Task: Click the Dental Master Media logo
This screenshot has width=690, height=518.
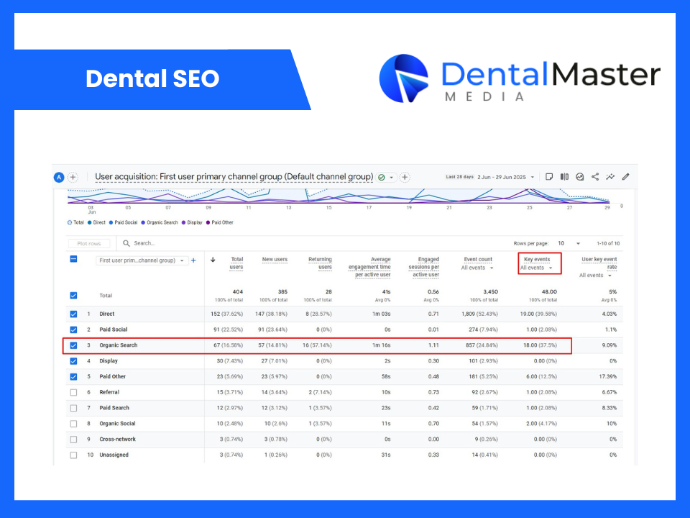Action: click(x=519, y=78)
